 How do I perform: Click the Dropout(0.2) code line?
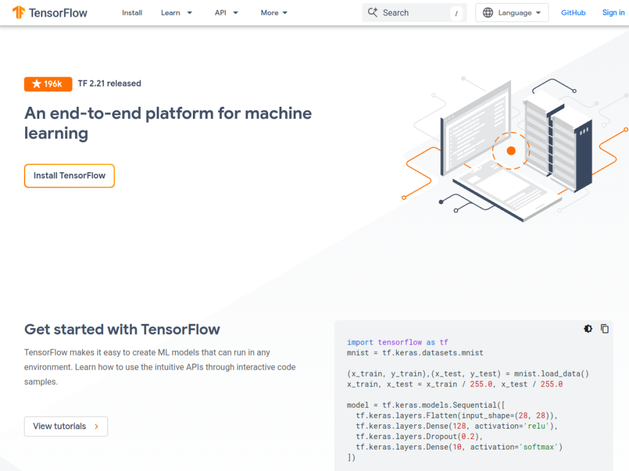pyautogui.click(x=419, y=437)
